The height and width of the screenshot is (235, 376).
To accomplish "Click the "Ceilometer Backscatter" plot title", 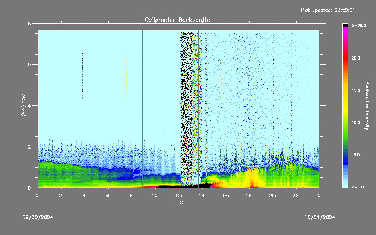I will pos(179,20).
